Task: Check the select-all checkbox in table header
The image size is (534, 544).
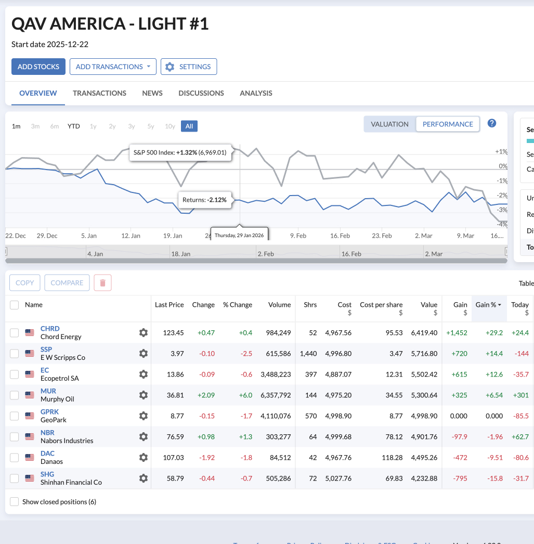Action: click(15, 305)
